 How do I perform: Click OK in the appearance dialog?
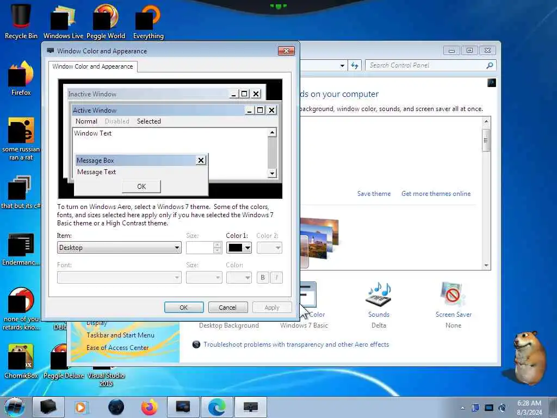pos(184,308)
